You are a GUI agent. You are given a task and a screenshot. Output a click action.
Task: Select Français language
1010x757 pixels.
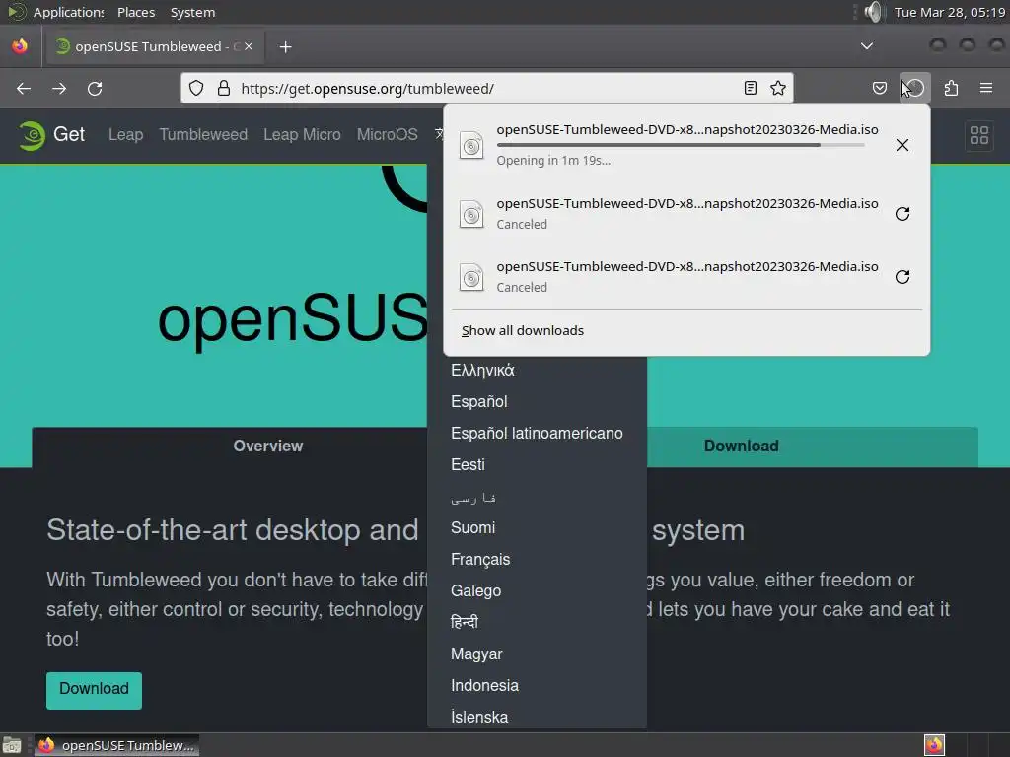pos(480,560)
